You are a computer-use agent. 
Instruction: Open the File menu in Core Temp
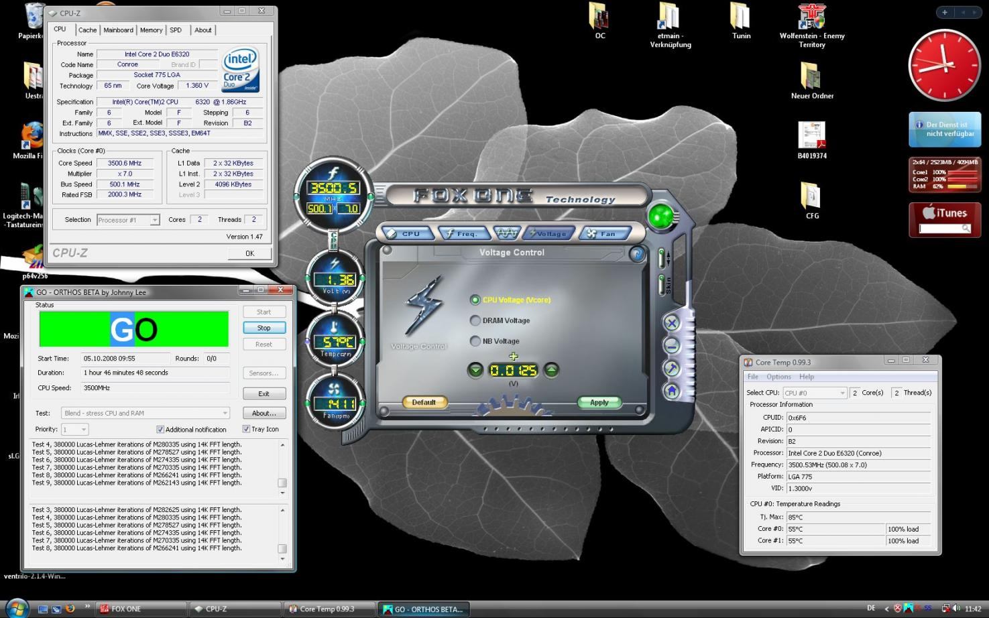pos(753,377)
